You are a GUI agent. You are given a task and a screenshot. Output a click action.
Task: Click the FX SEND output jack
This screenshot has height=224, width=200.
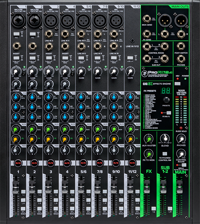[147, 34]
